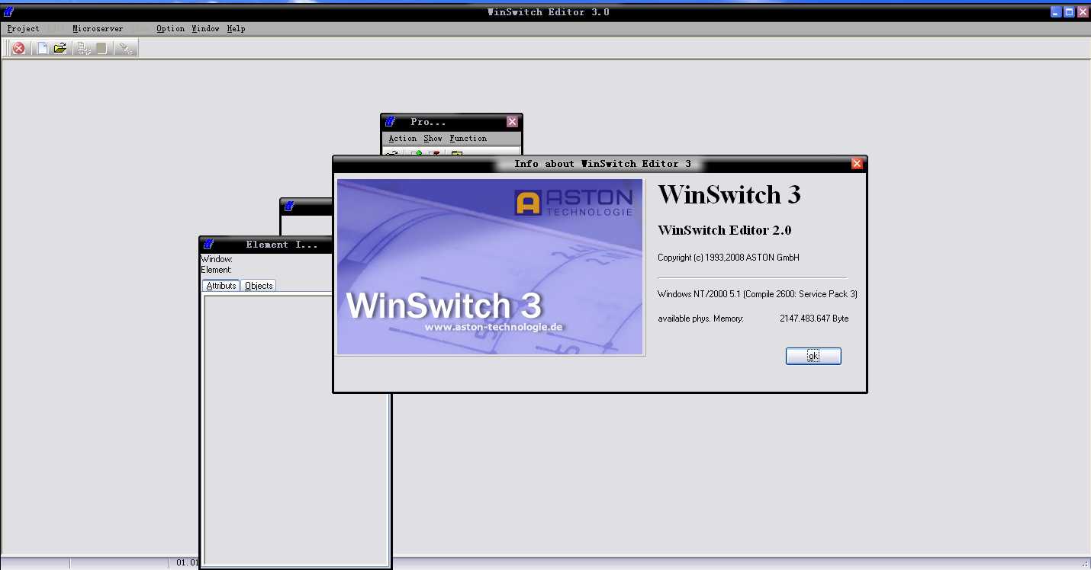Viewport: 1091px width, 570px height.
Task: Stop the microserver with the red icon
Action: (x=435, y=153)
